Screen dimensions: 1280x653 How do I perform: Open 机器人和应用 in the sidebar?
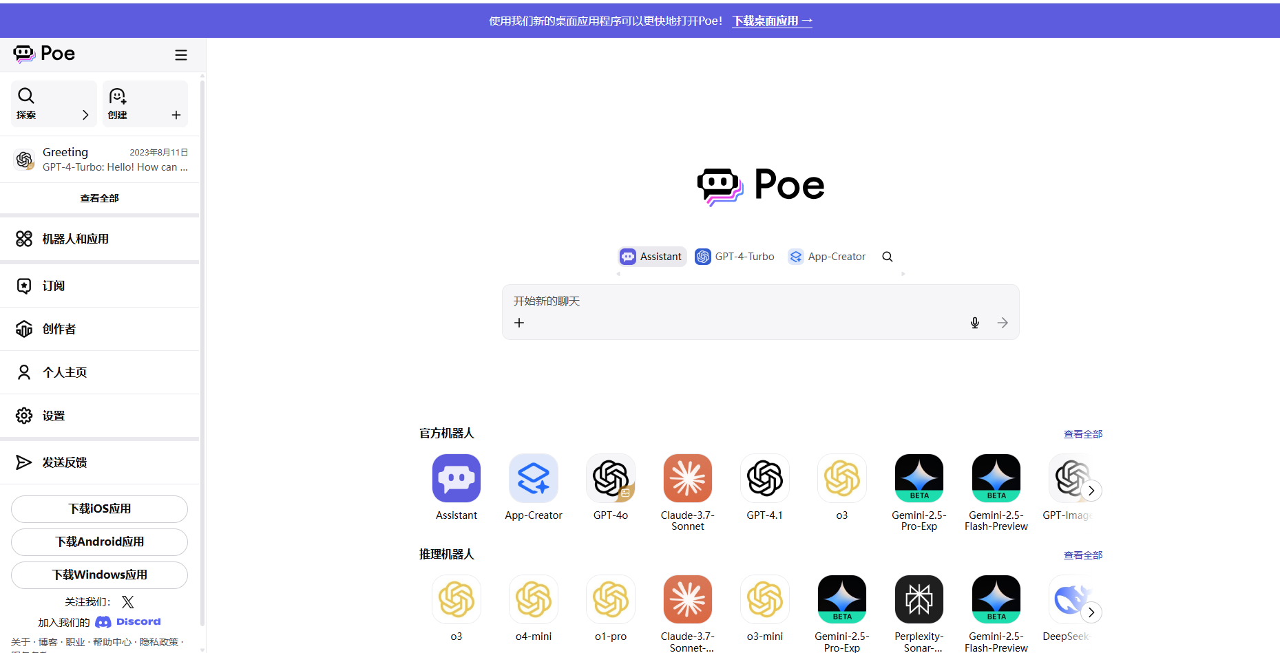click(100, 239)
